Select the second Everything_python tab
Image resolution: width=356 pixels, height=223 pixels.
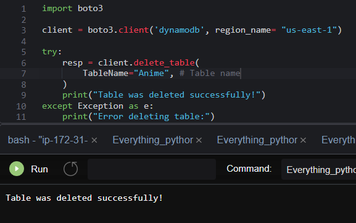[257, 140]
